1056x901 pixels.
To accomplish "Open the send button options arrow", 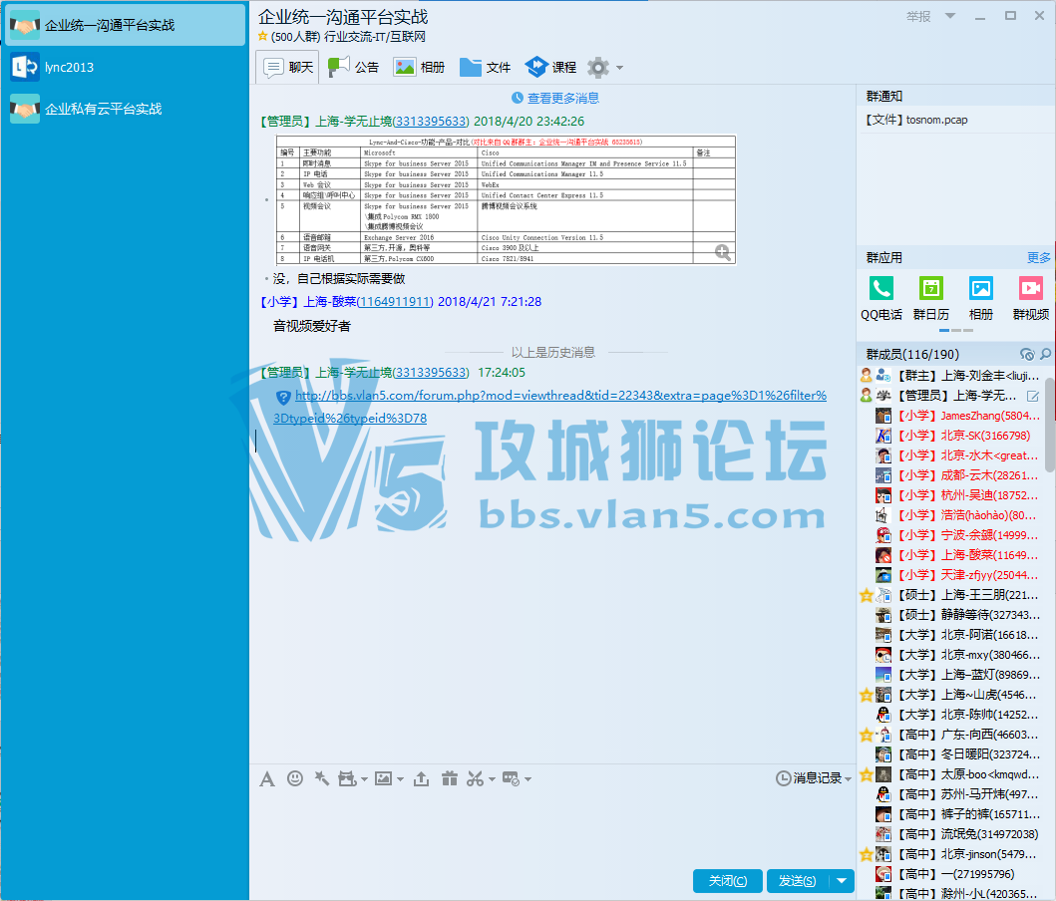I will click(x=842, y=881).
